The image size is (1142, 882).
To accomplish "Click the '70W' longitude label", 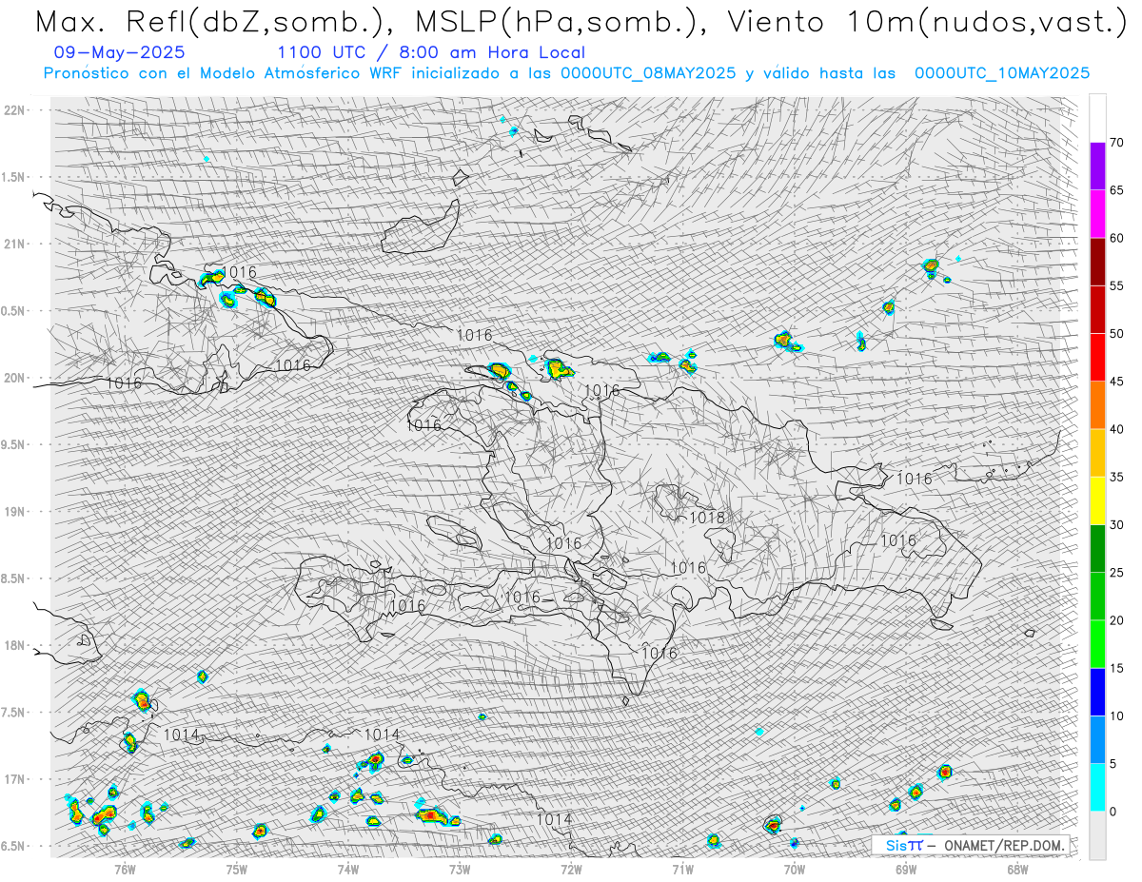I will point(794,869).
